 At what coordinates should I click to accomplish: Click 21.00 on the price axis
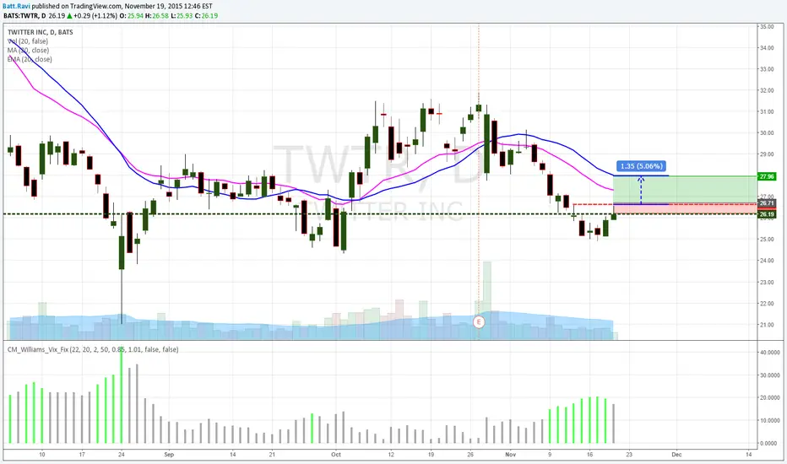[x=767, y=325]
